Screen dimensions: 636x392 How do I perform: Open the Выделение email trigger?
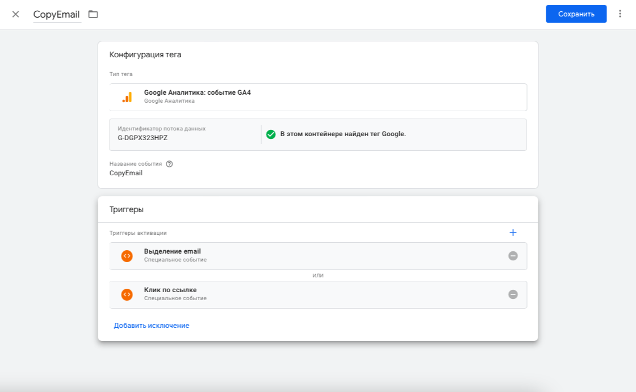[x=318, y=256]
